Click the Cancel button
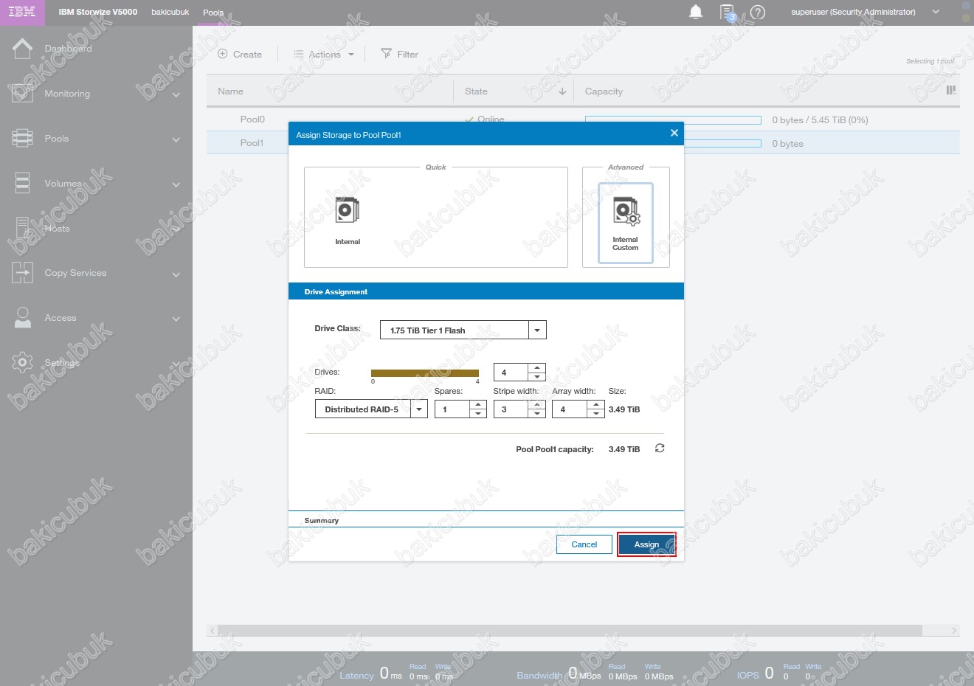 coord(584,544)
